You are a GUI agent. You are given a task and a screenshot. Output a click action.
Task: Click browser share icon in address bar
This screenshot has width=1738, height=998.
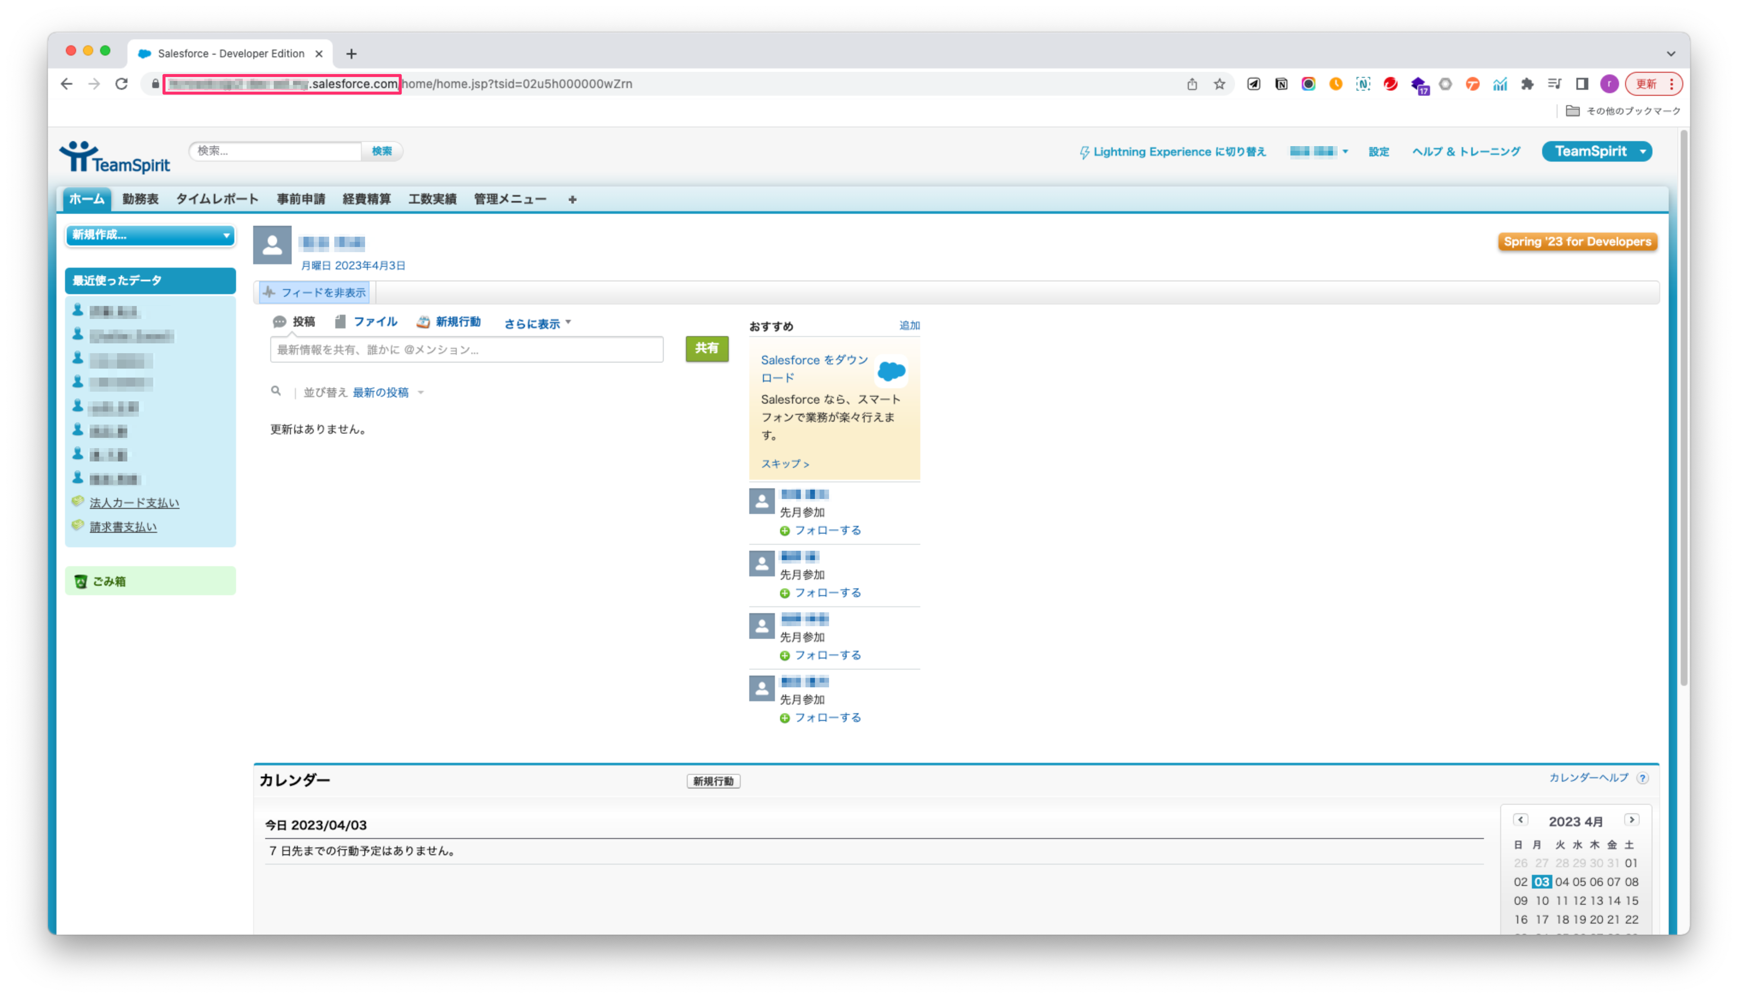pos(1192,84)
